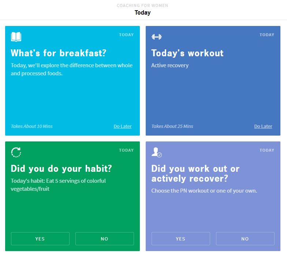This screenshot has width=287, height=254.
Task: Open the "What's for breakfast?" lesson title
Action: tap(58, 53)
